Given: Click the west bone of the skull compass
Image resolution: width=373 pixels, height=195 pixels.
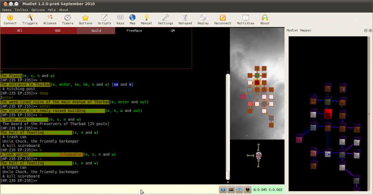Looking at the screenshot, I should click(251, 156).
